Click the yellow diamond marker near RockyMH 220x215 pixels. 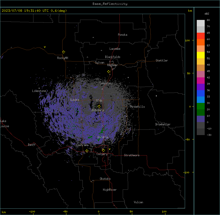coord(64,52)
